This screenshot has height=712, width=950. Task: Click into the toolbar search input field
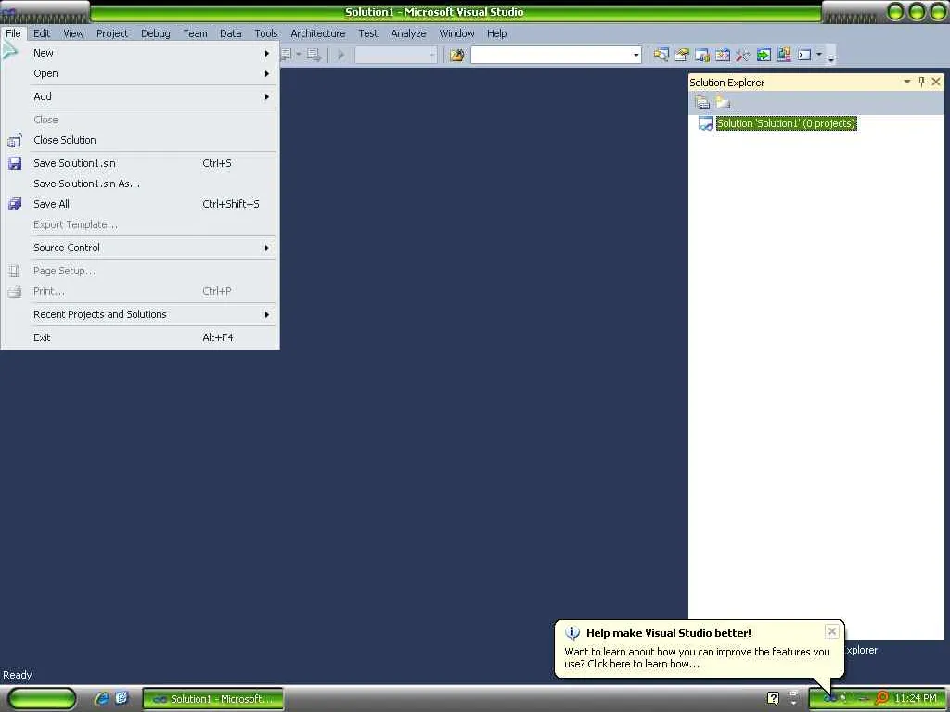tap(551, 55)
